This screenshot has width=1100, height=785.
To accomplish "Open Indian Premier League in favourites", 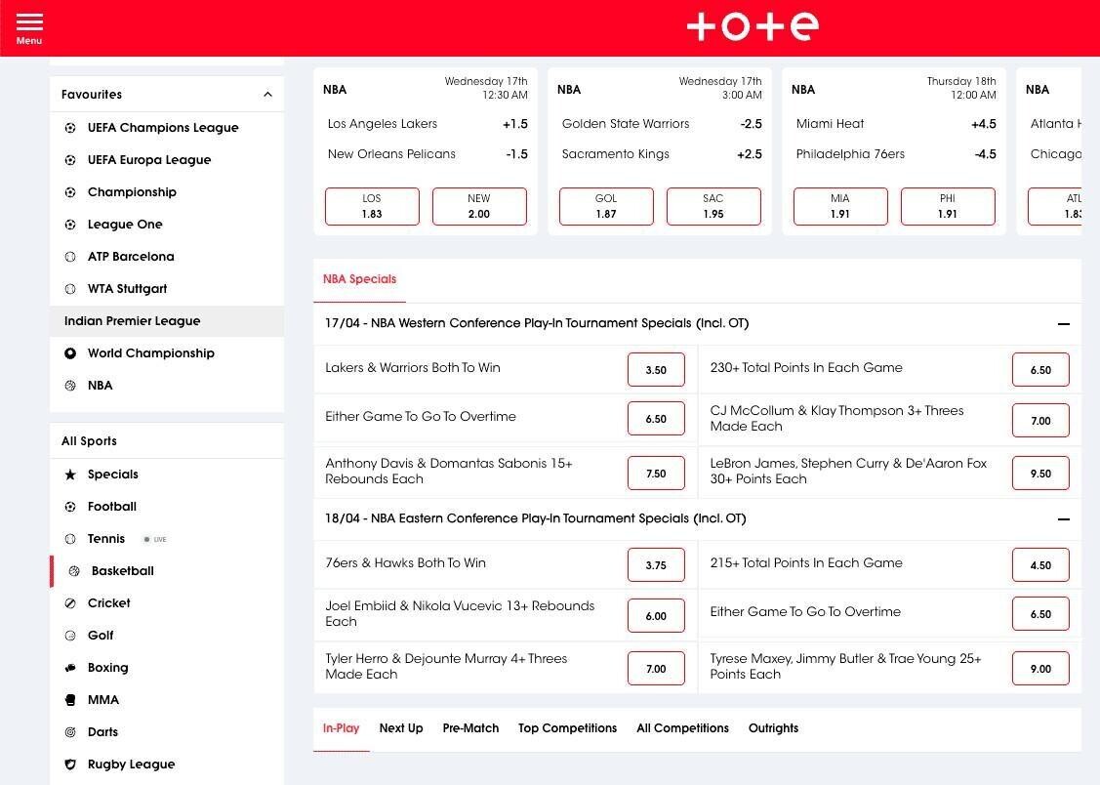I will [x=132, y=321].
